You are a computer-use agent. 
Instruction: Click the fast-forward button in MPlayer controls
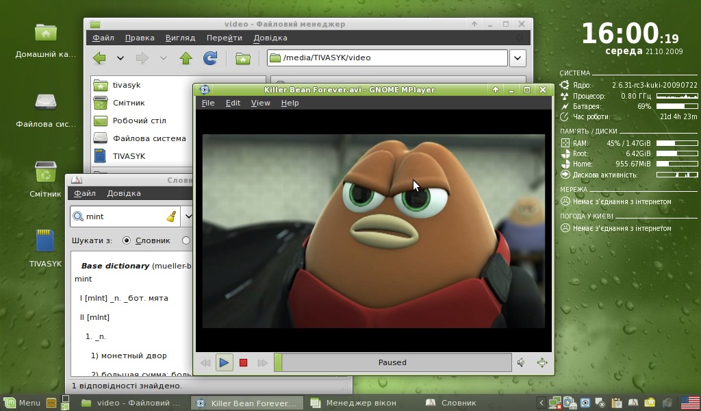click(x=262, y=362)
